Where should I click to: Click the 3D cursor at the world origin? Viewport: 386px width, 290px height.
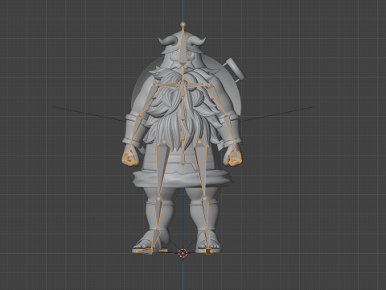tap(183, 253)
